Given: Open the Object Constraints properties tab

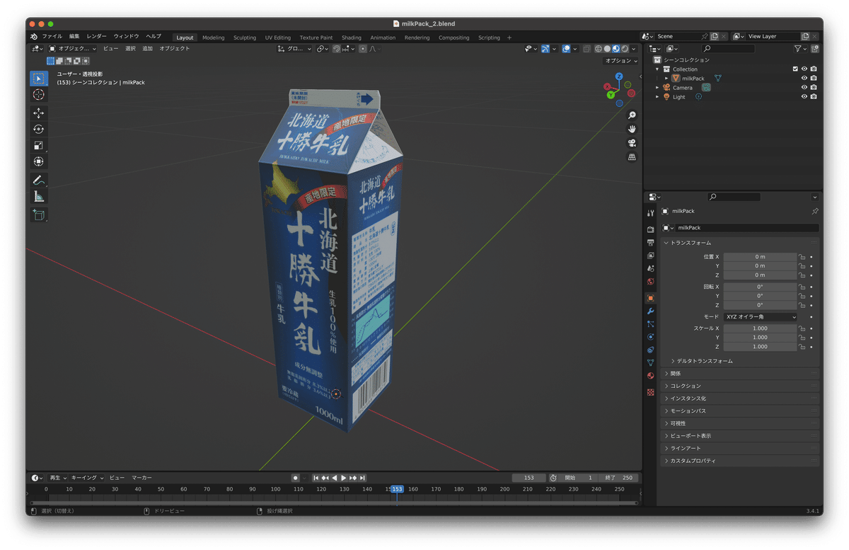Looking at the screenshot, I should pos(651,350).
